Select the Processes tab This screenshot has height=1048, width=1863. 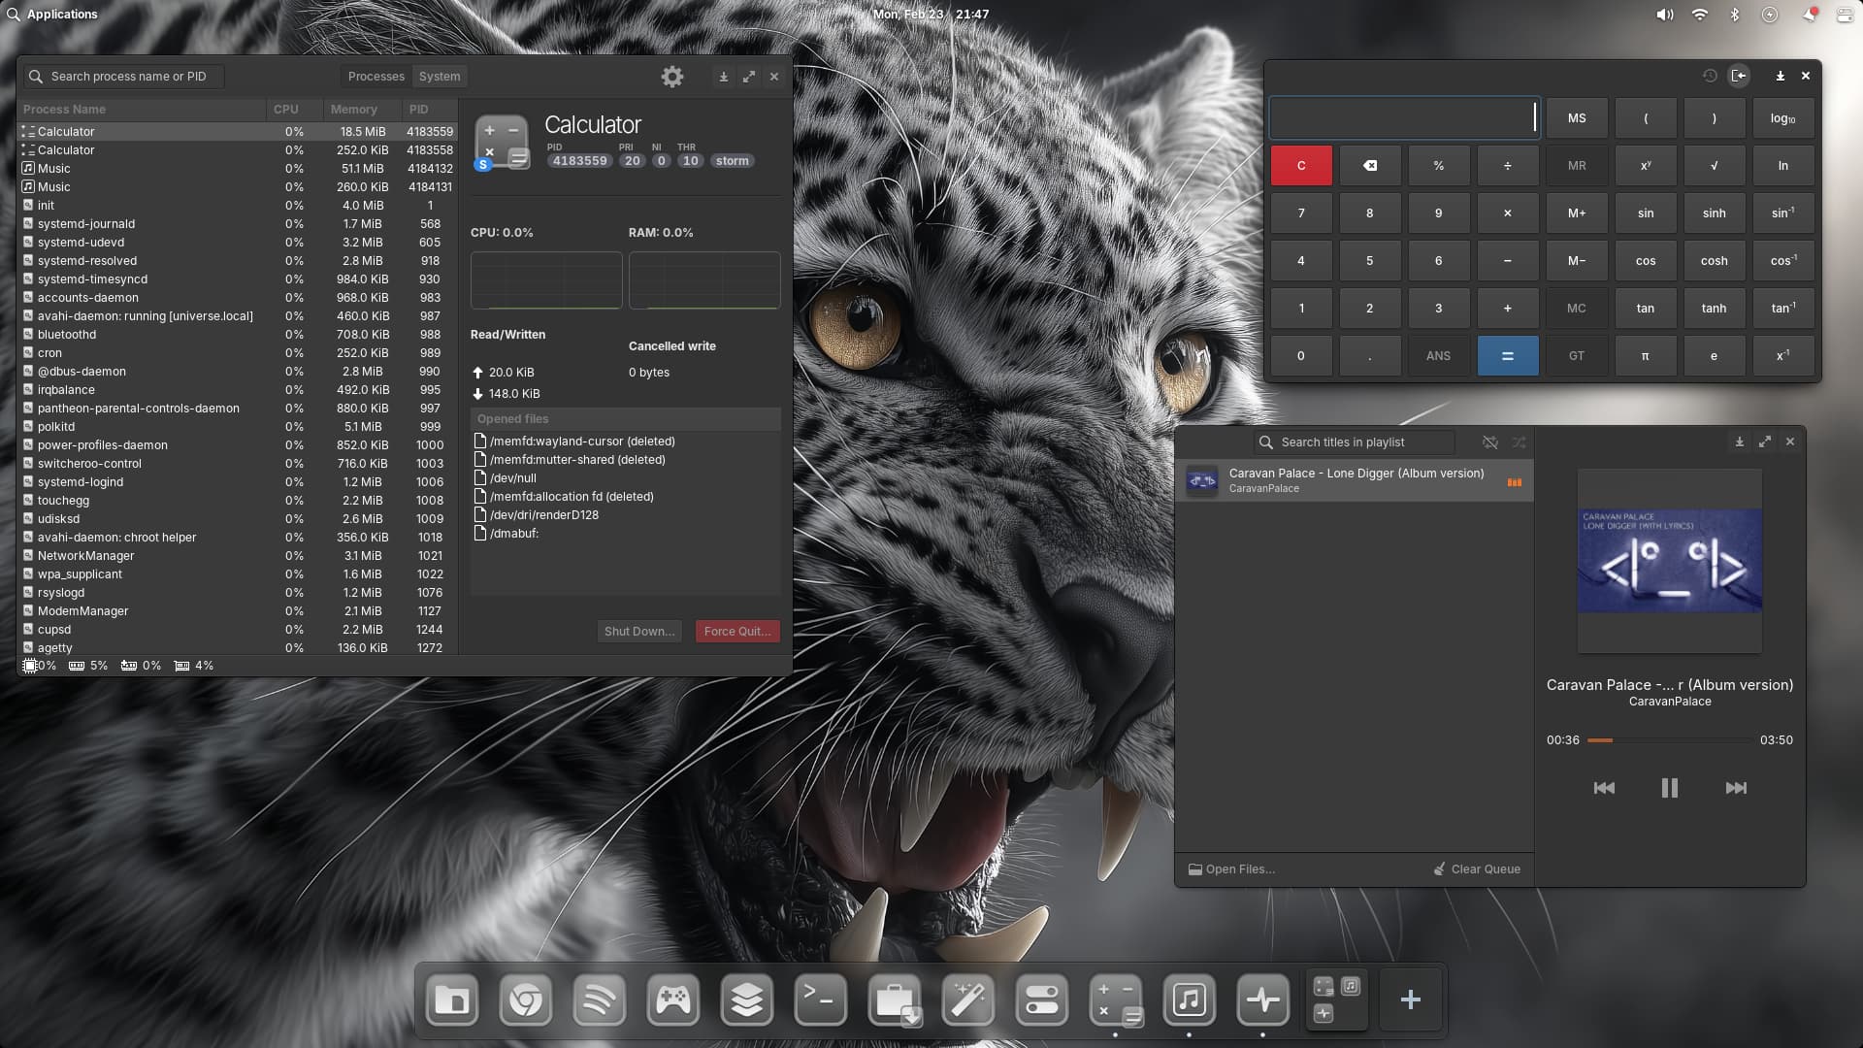(376, 77)
